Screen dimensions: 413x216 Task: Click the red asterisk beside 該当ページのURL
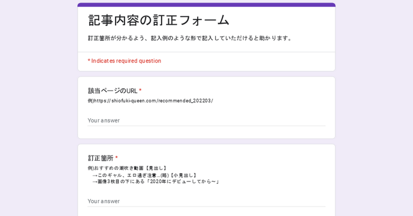point(140,91)
